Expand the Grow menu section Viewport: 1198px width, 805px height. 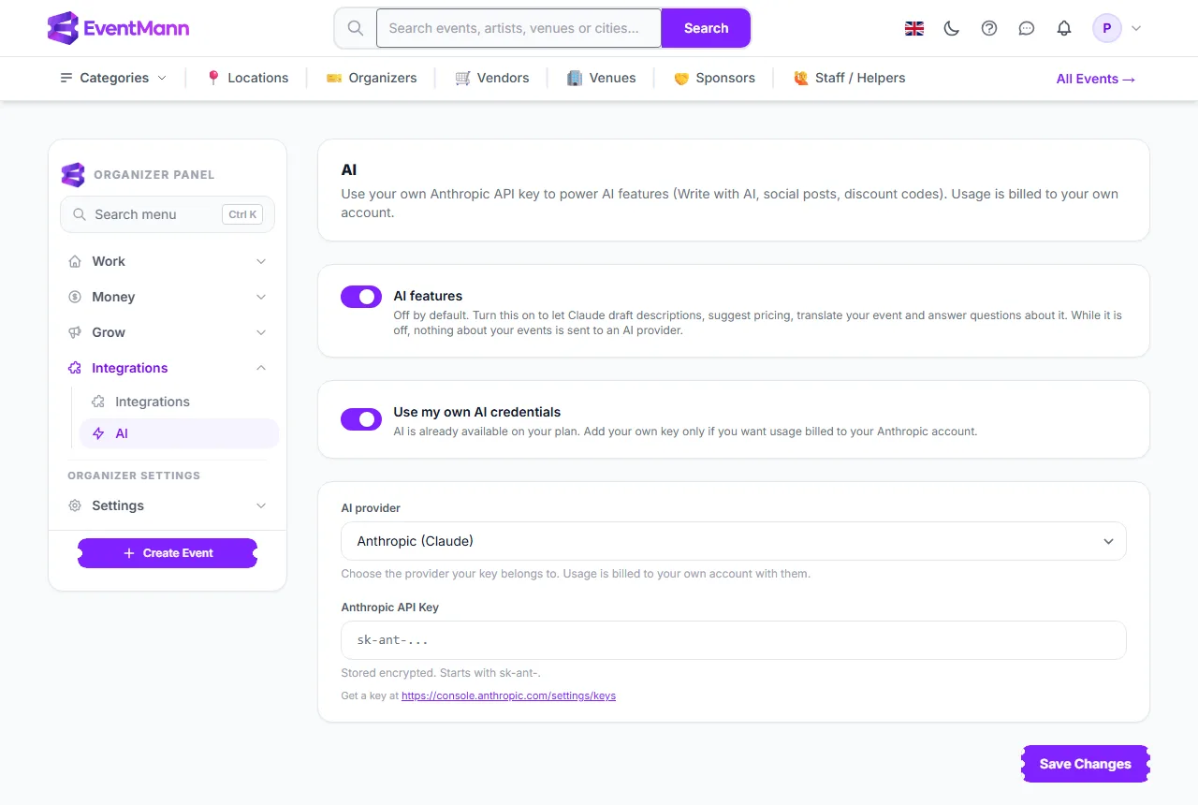[x=168, y=332]
